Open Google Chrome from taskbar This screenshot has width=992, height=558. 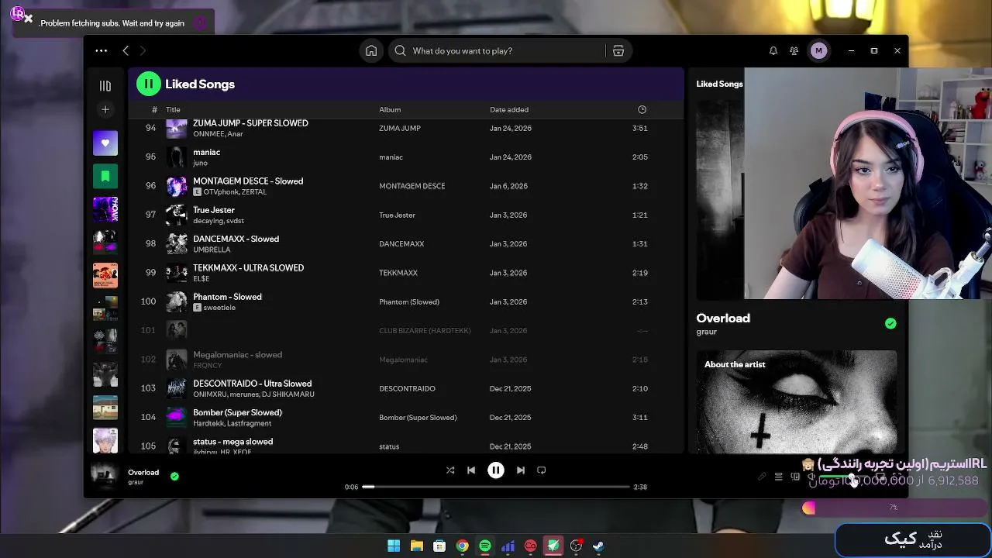tap(462, 546)
